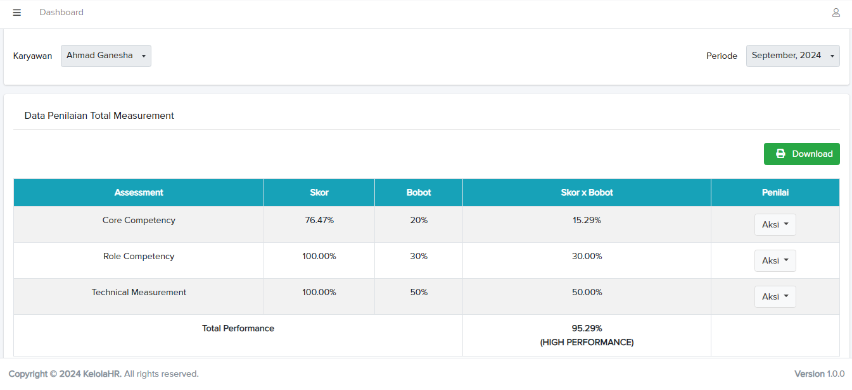852x390 pixels.
Task: Expand Aksi menu in Role Competency row
Action: coord(775,260)
